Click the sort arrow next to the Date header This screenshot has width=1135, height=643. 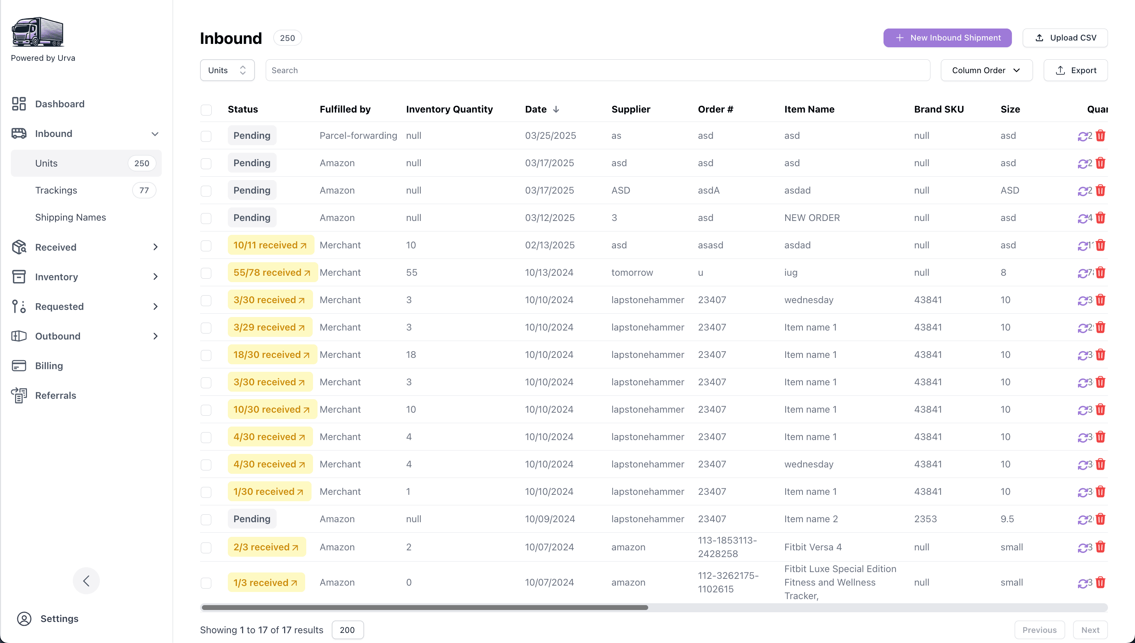[556, 109]
